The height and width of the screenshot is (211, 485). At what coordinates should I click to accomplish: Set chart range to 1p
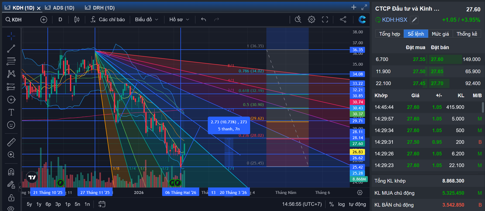point(68,204)
